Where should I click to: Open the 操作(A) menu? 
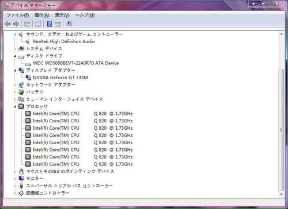click(42, 15)
